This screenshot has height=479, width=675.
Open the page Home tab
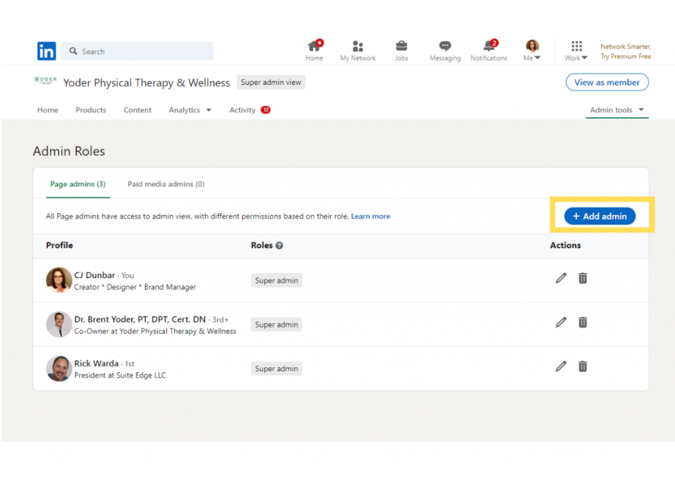click(x=47, y=110)
